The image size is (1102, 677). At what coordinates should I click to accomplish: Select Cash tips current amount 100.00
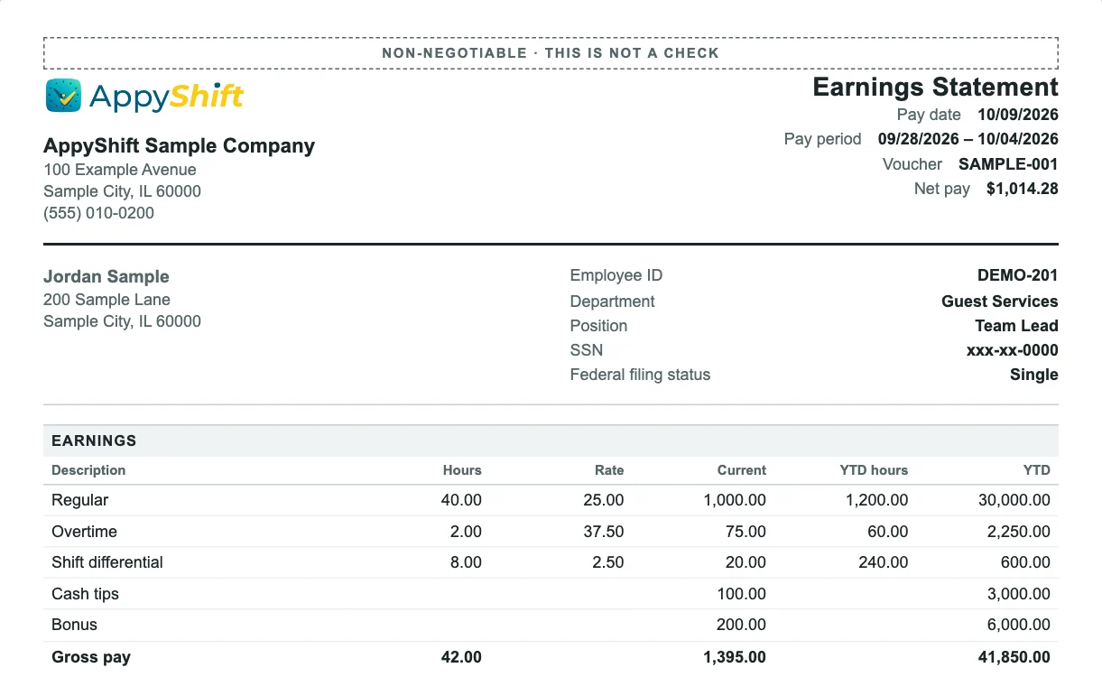[742, 594]
